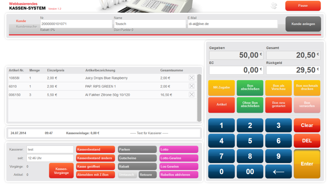Screen dimensions: 330x184
Task: Hit the yellow Enter key
Action: coord(307,164)
